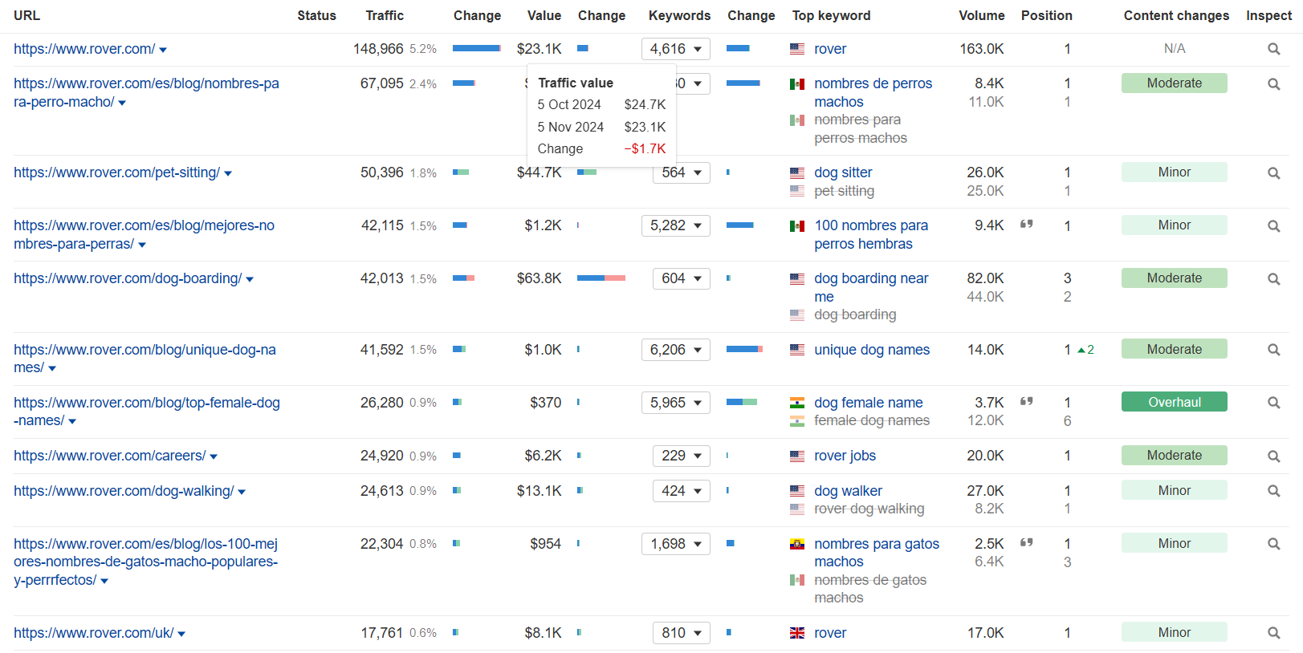The width and height of the screenshot is (1303, 653).
Task: Open keywords dropdown showing 4,616
Action: point(676,49)
